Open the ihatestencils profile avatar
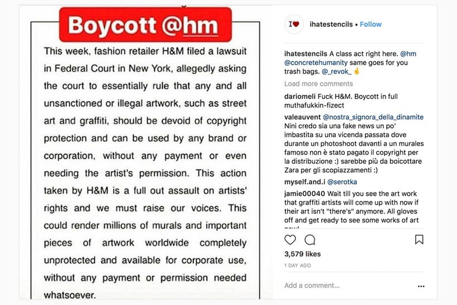457x305 pixels. [x=294, y=25]
